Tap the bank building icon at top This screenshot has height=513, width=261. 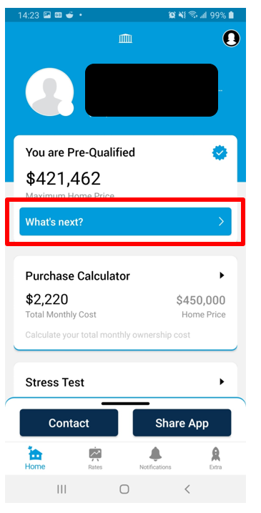(x=125, y=39)
